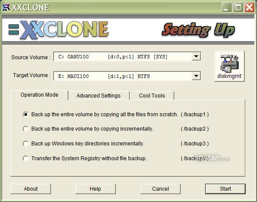Click the XXCLONE title bar app icon

coord(6,7)
